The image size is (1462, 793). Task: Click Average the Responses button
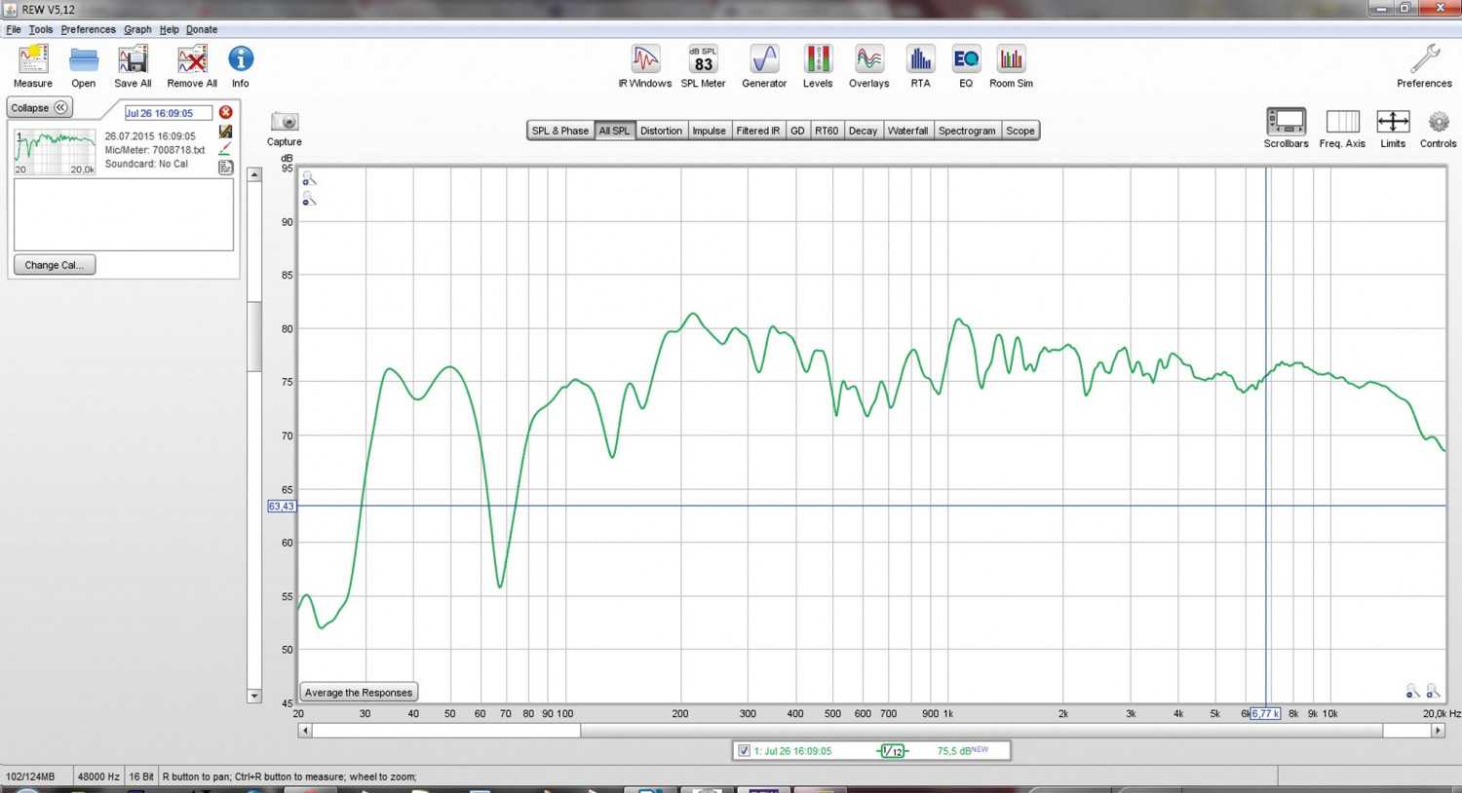point(359,693)
